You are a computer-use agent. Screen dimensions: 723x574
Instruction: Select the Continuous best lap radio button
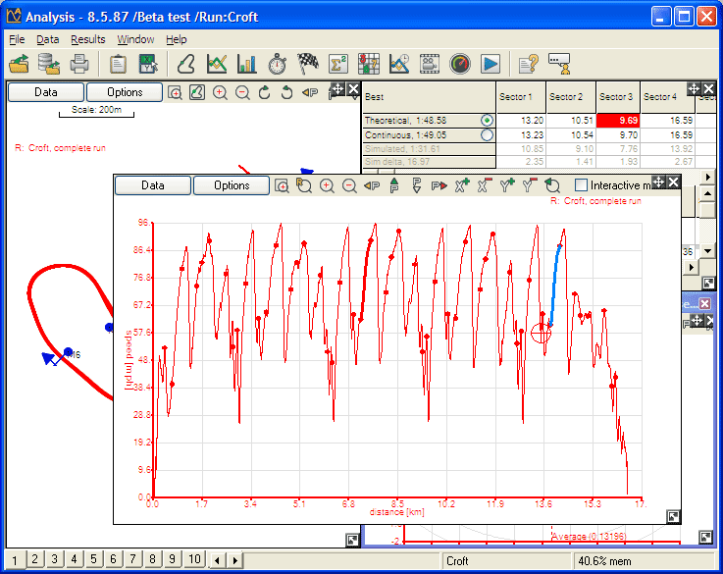click(x=487, y=135)
